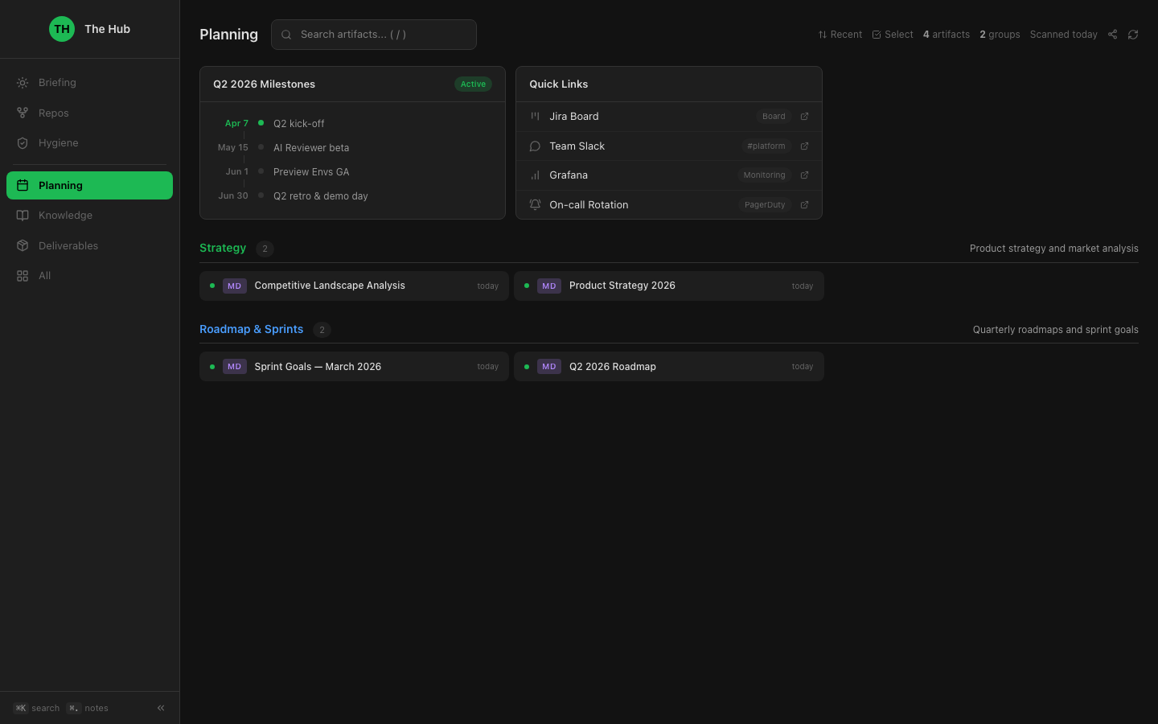The height and width of the screenshot is (724, 1158).
Task: Click the share icon in the header
Action: [1113, 35]
